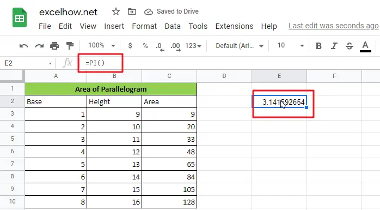Open the font size dropdown showing 10
The height and width of the screenshot is (210, 380).
tap(291, 45)
